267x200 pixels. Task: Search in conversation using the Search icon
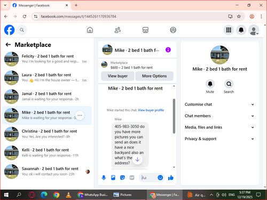pos(229,84)
